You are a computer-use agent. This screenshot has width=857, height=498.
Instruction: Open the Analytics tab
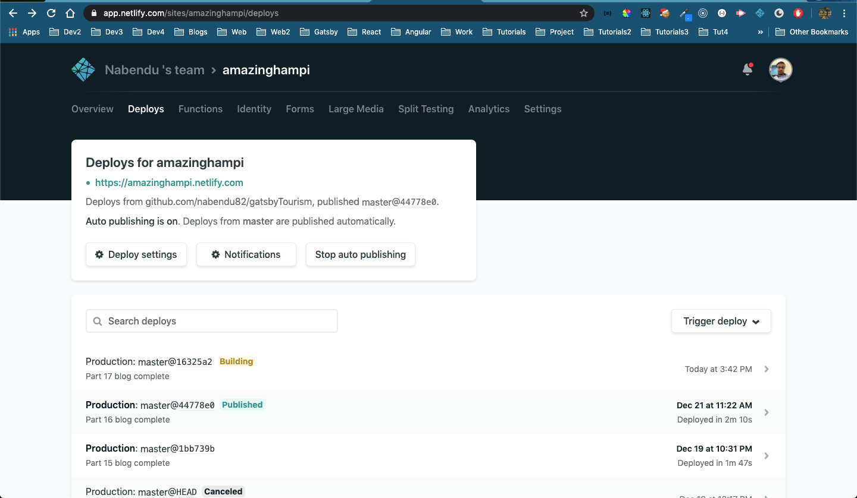click(x=489, y=109)
